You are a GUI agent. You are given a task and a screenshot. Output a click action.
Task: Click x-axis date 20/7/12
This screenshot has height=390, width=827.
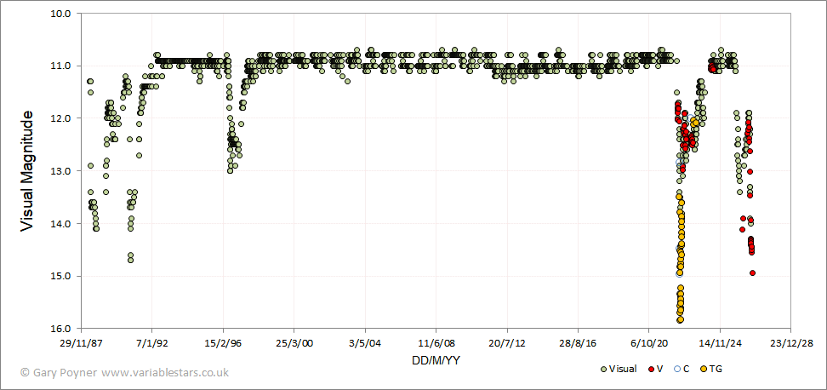(507, 343)
